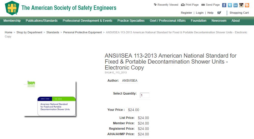This screenshot has width=254, height=139.
Task: Select the Foundation menu item
Action: point(199,21)
